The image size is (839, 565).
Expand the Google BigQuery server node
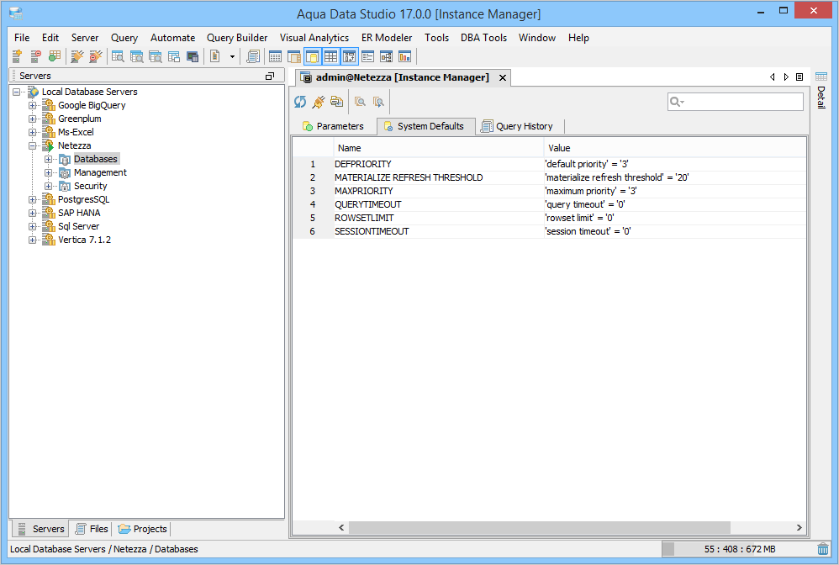tap(33, 105)
